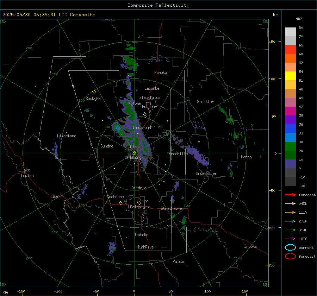The width and height of the screenshot is (317, 296).
Task: Click the yellow diamond marker near RockyMH
Action: click(x=94, y=92)
